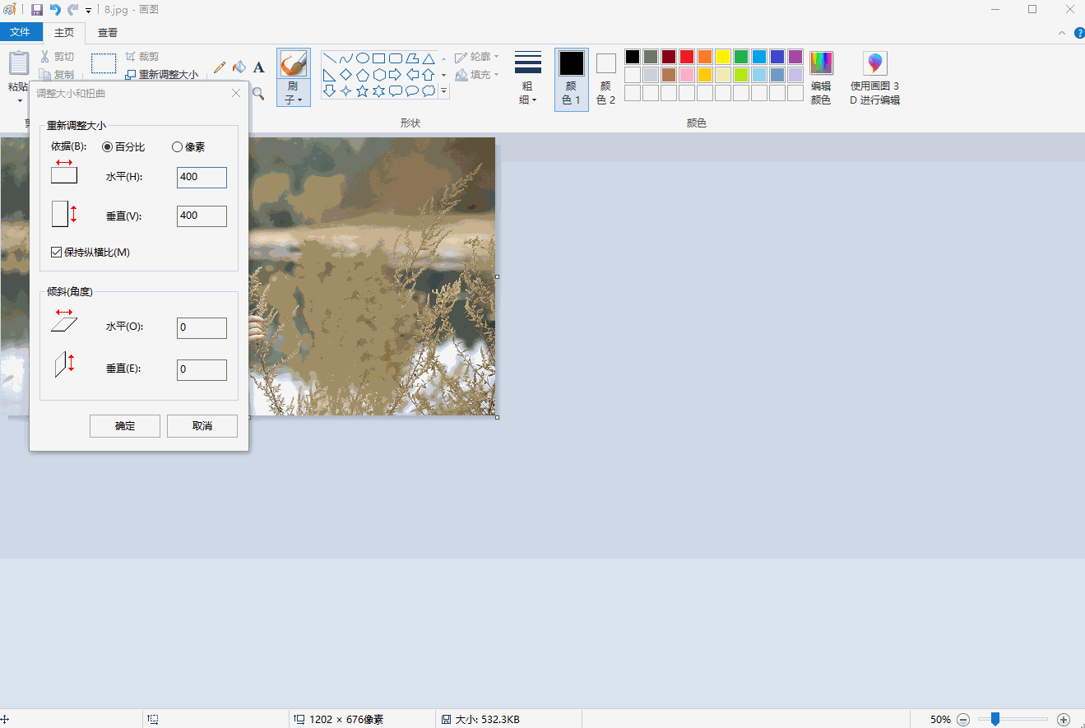
Task: Pick the Rounded rectangle shape
Action: click(395, 58)
